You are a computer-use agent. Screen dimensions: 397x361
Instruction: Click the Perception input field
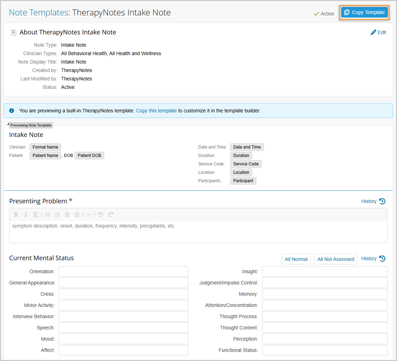[325, 339]
